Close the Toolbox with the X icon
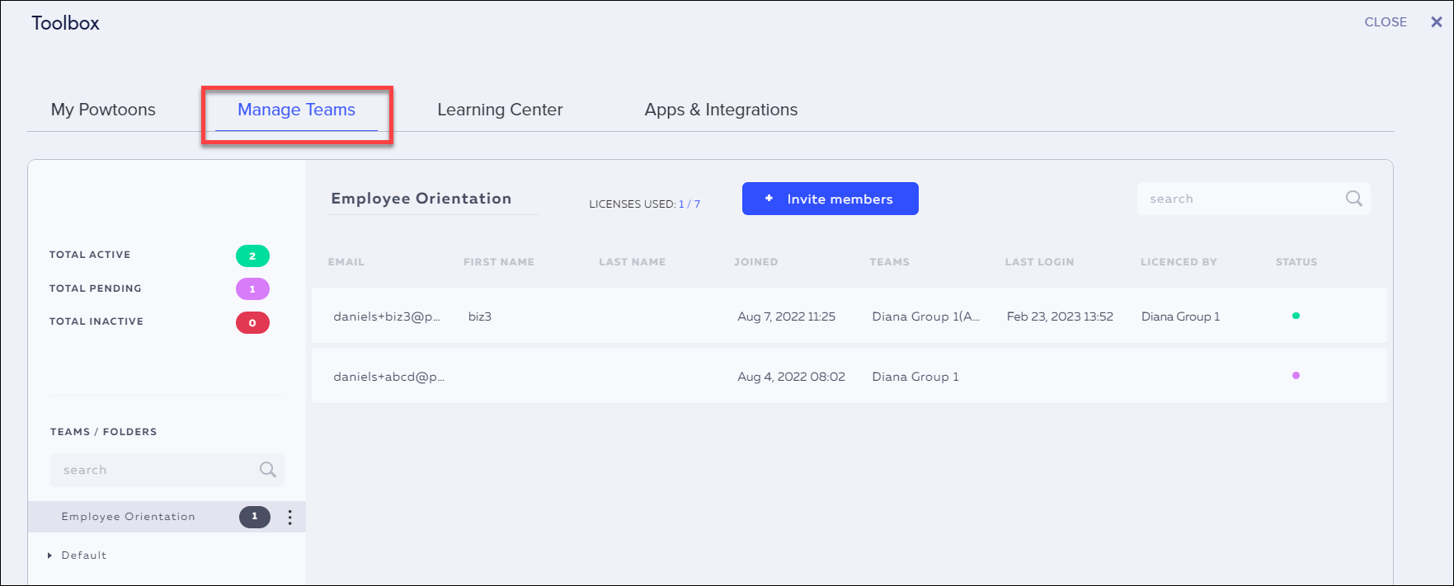 point(1436,22)
